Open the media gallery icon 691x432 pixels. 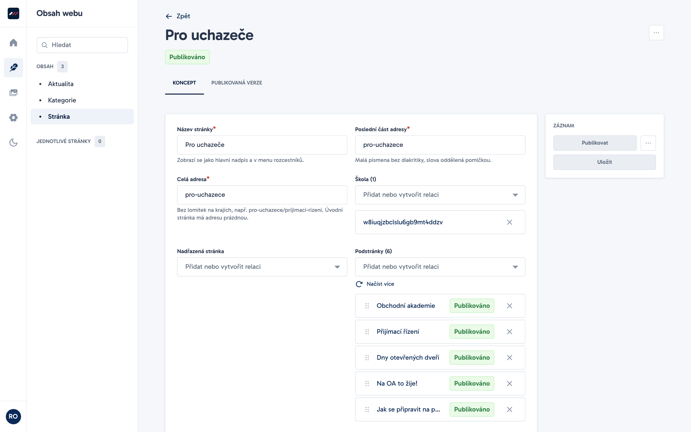[x=13, y=92]
